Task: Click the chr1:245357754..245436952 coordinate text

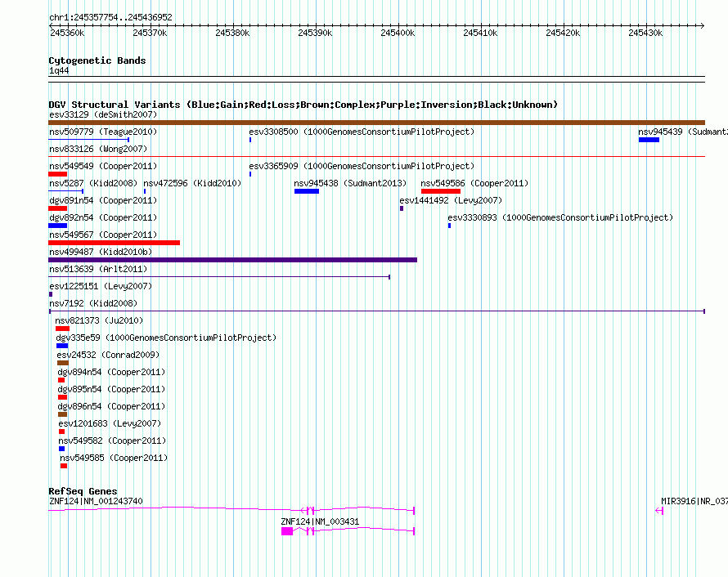Action: (110, 17)
